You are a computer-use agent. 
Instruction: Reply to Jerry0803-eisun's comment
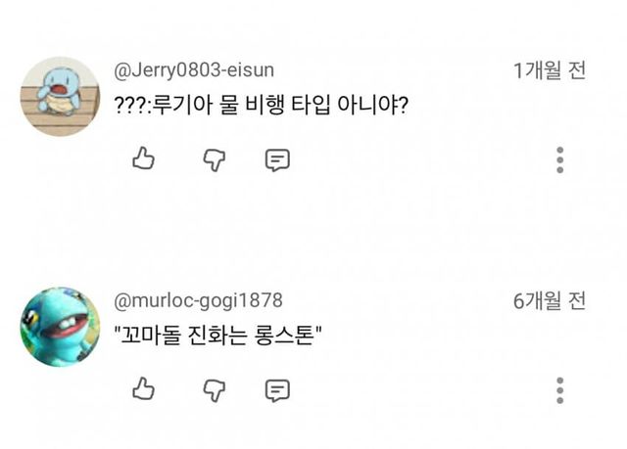(278, 159)
